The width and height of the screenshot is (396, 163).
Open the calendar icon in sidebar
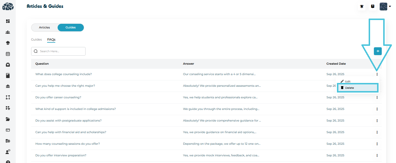[8, 54]
